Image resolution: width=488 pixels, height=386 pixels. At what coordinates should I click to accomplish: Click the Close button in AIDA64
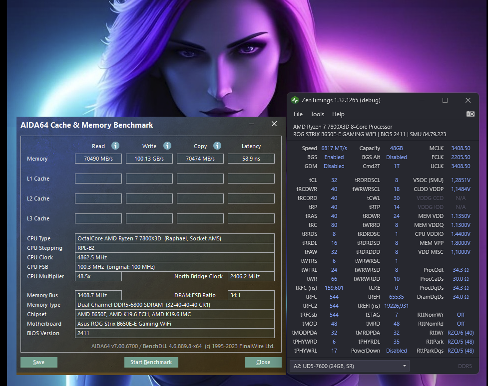coord(263,362)
